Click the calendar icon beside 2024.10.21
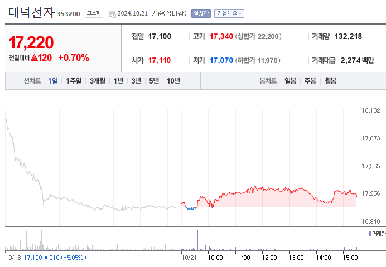Image resolution: width=386 pixels, height=267 pixels. [x=112, y=14]
